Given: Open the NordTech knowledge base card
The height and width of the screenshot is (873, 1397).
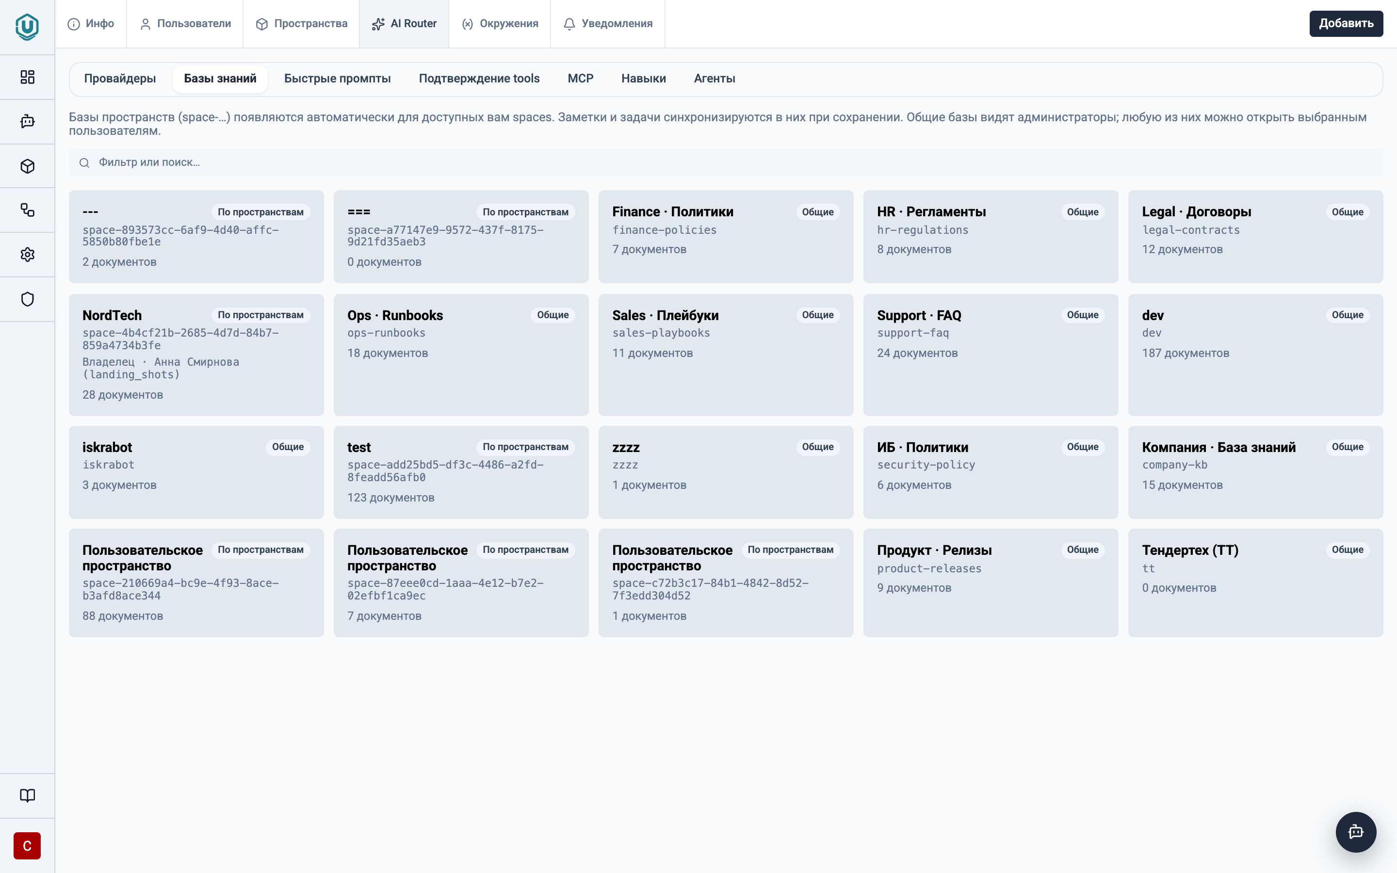Looking at the screenshot, I should pos(196,355).
